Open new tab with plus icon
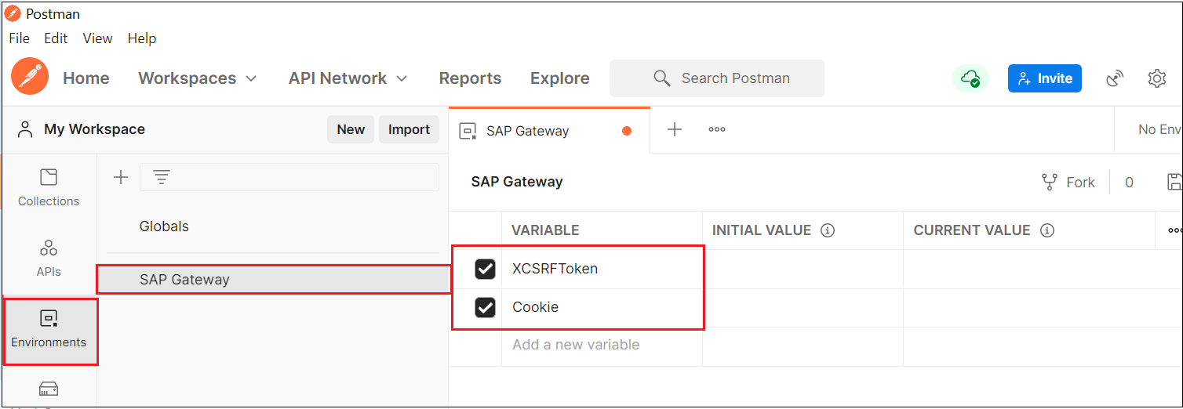1183x409 pixels. pos(675,130)
